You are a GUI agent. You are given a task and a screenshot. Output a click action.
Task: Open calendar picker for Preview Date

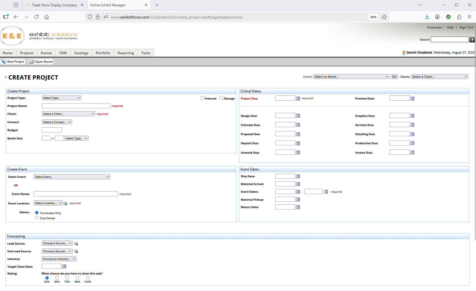(412, 98)
